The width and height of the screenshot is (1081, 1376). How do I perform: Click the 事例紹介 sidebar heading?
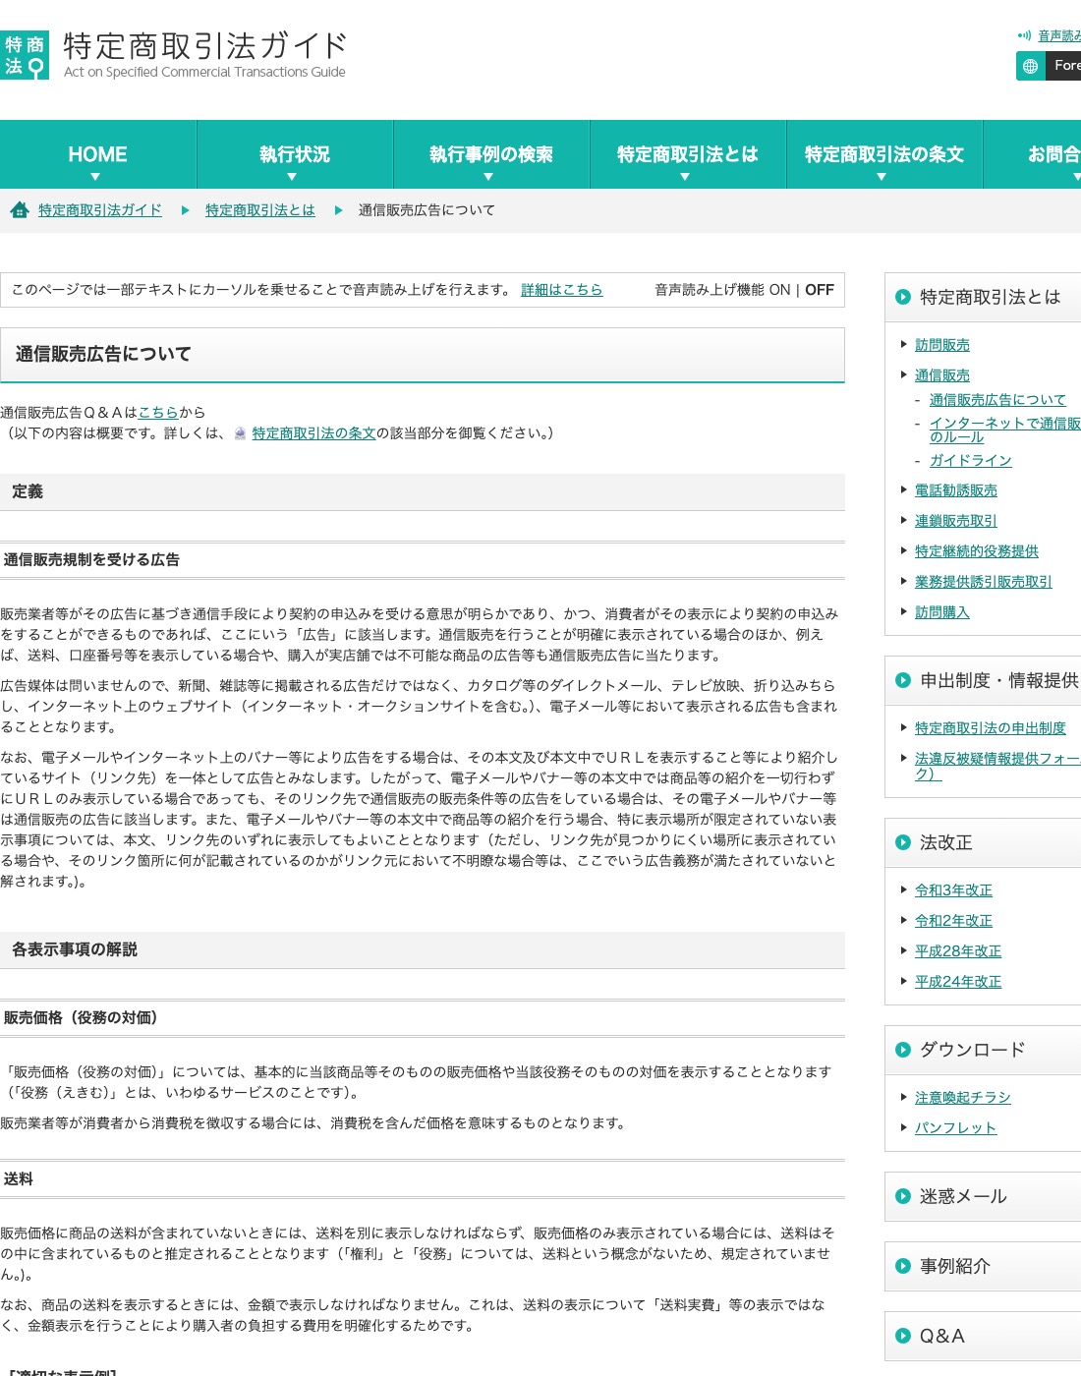click(x=955, y=1266)
